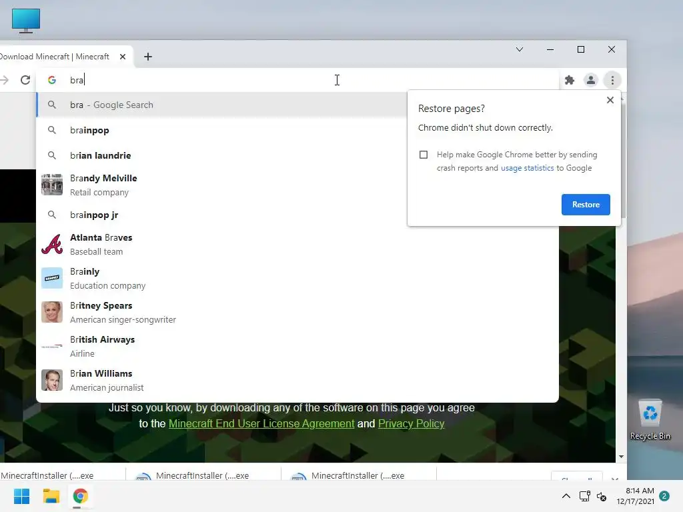The height and width of the screenshot is (512, 683).
Task: Open the Privacy Policy link
Action: point(411,423)
